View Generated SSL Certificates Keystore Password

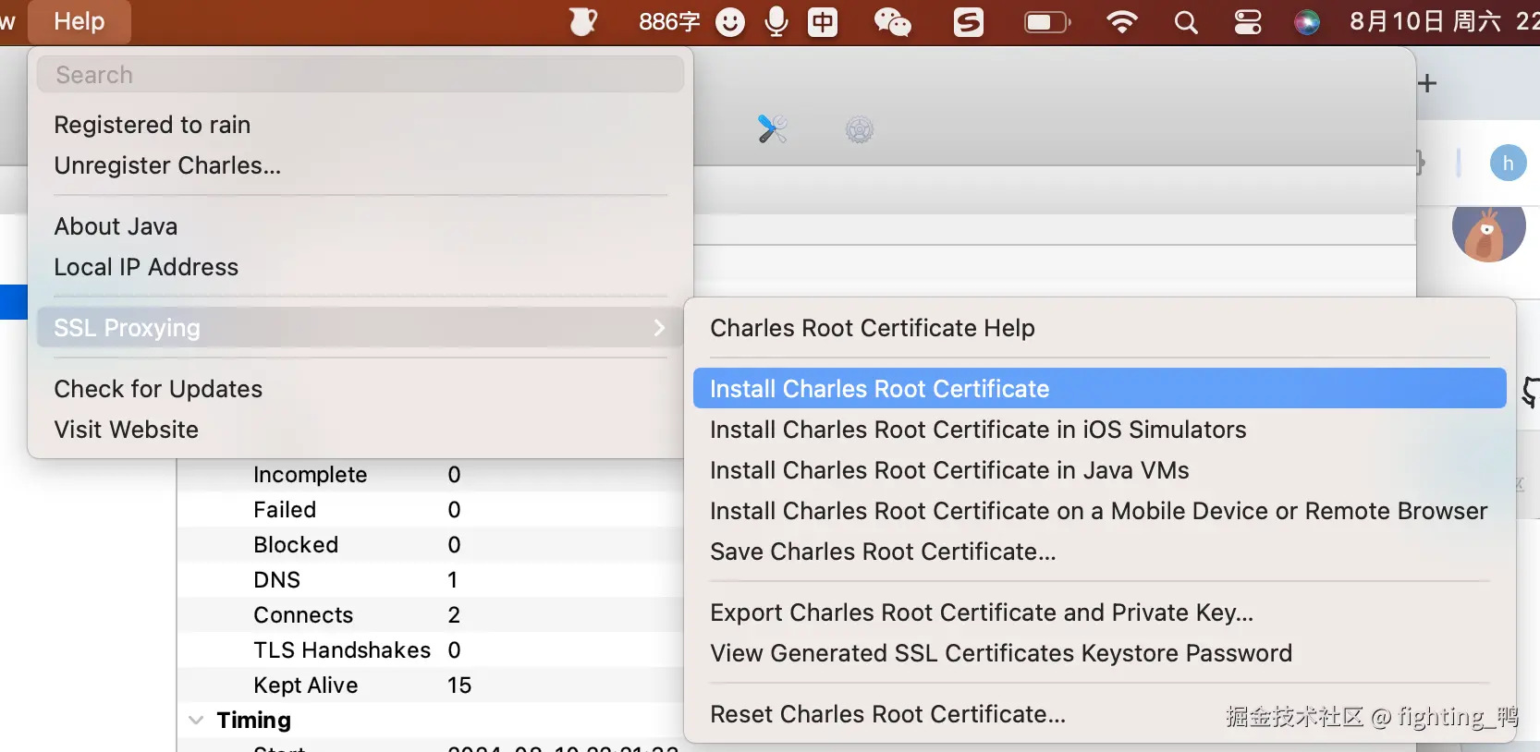(x=1100, y=653)
